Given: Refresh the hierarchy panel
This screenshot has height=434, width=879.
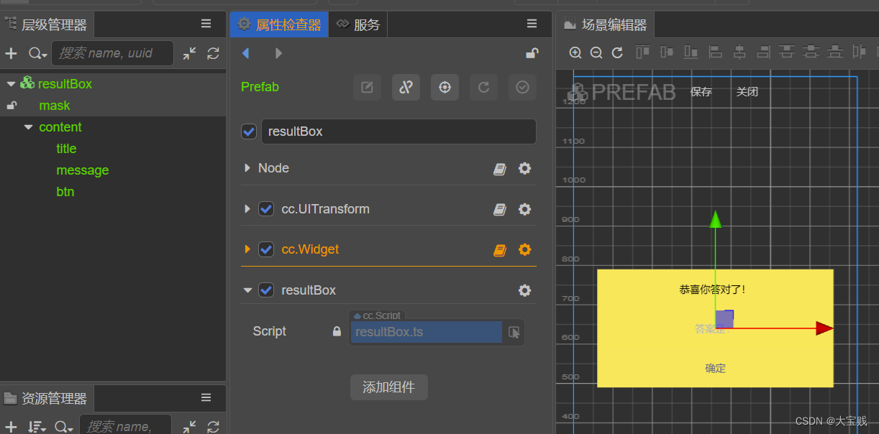Looking at the screenshot, I should point(213,53).
